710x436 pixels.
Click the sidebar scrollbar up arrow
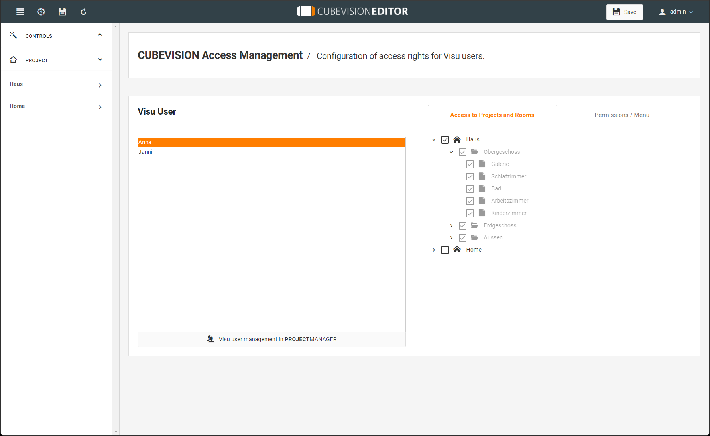coord(116,27)
